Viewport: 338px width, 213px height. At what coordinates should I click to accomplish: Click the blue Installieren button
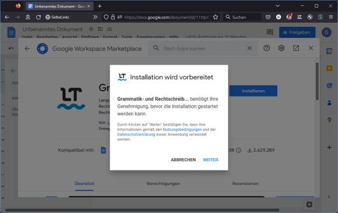coord(254,91)
